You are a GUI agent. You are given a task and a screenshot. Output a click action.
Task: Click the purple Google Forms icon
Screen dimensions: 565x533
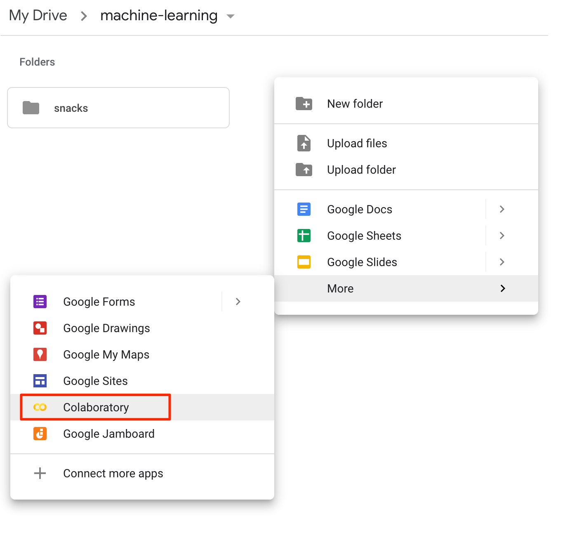[40, 302]
